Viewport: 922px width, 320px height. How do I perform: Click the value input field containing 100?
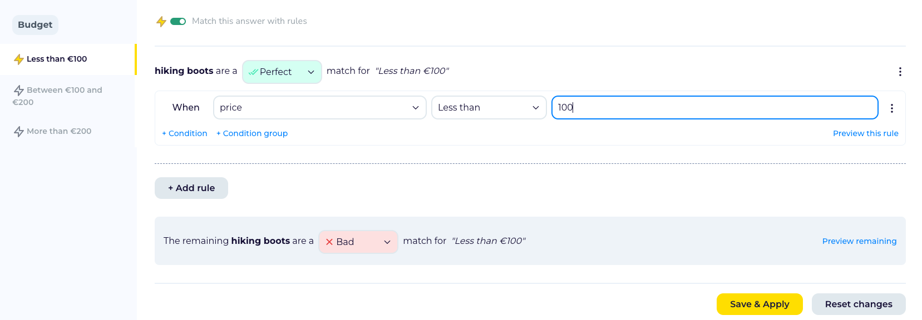[715, 108]
